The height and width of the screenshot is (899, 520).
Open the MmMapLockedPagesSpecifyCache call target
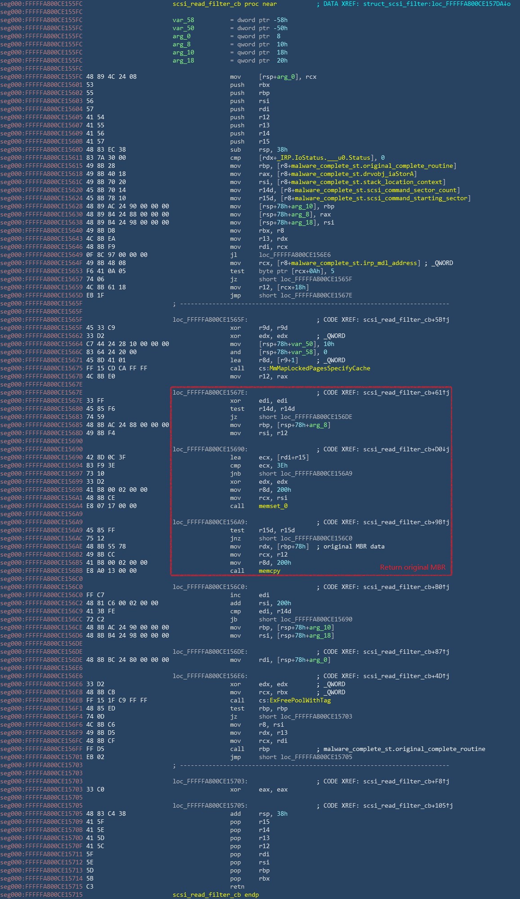[320, 368]
